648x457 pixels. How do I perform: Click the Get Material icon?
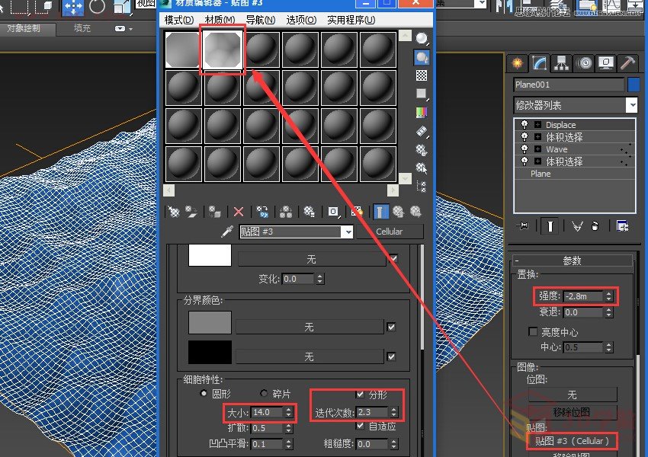click(x=174, y=212)
